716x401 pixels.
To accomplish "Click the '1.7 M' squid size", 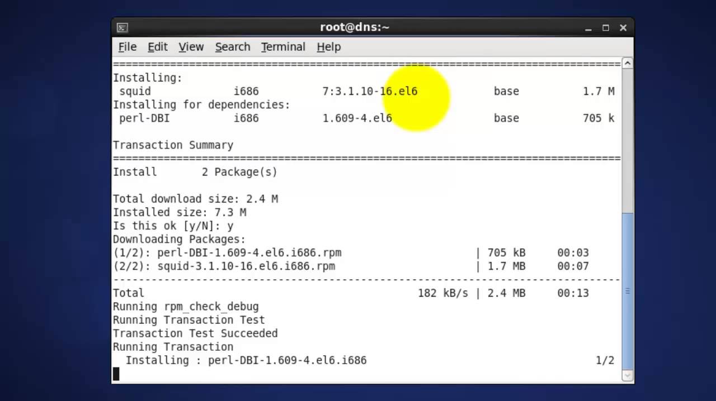I will [599, 91].
